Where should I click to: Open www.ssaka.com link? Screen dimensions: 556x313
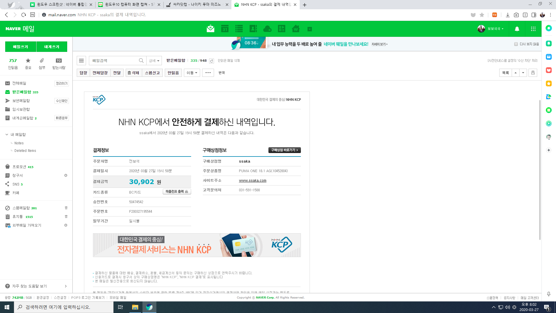[x=253, y=181]
